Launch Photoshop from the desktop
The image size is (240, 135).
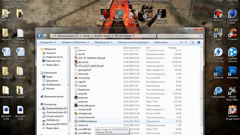[232, 73]
